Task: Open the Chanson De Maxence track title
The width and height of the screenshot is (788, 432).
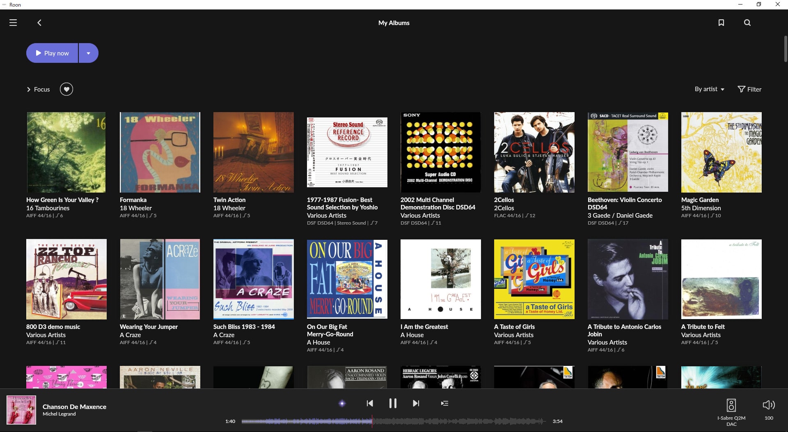Action: (74, 407)
